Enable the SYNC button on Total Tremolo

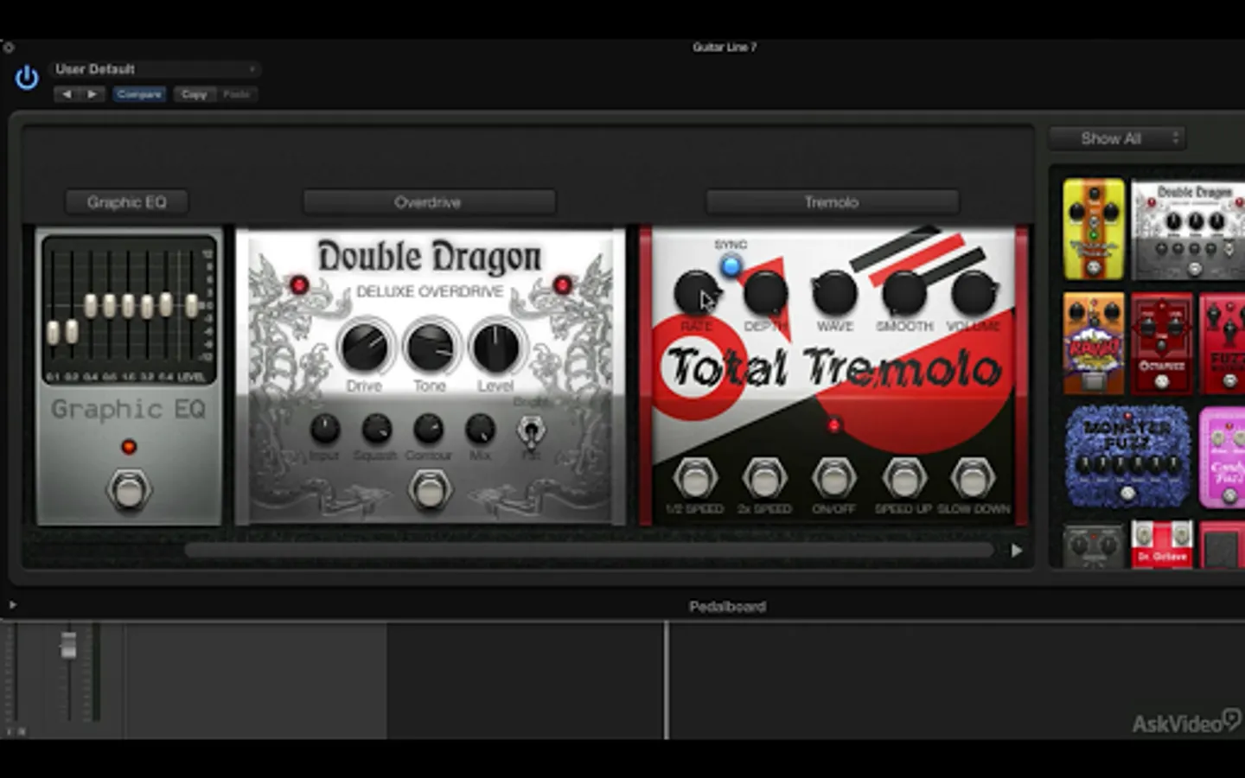(731, 266)
